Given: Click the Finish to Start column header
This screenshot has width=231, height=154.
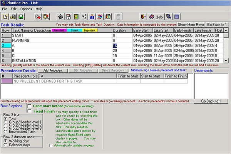Looking at the screenshot, I should click(128, 76).
